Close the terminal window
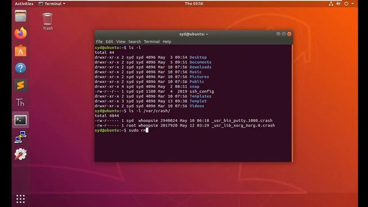The image size is (368, 207). coord(289,34)
